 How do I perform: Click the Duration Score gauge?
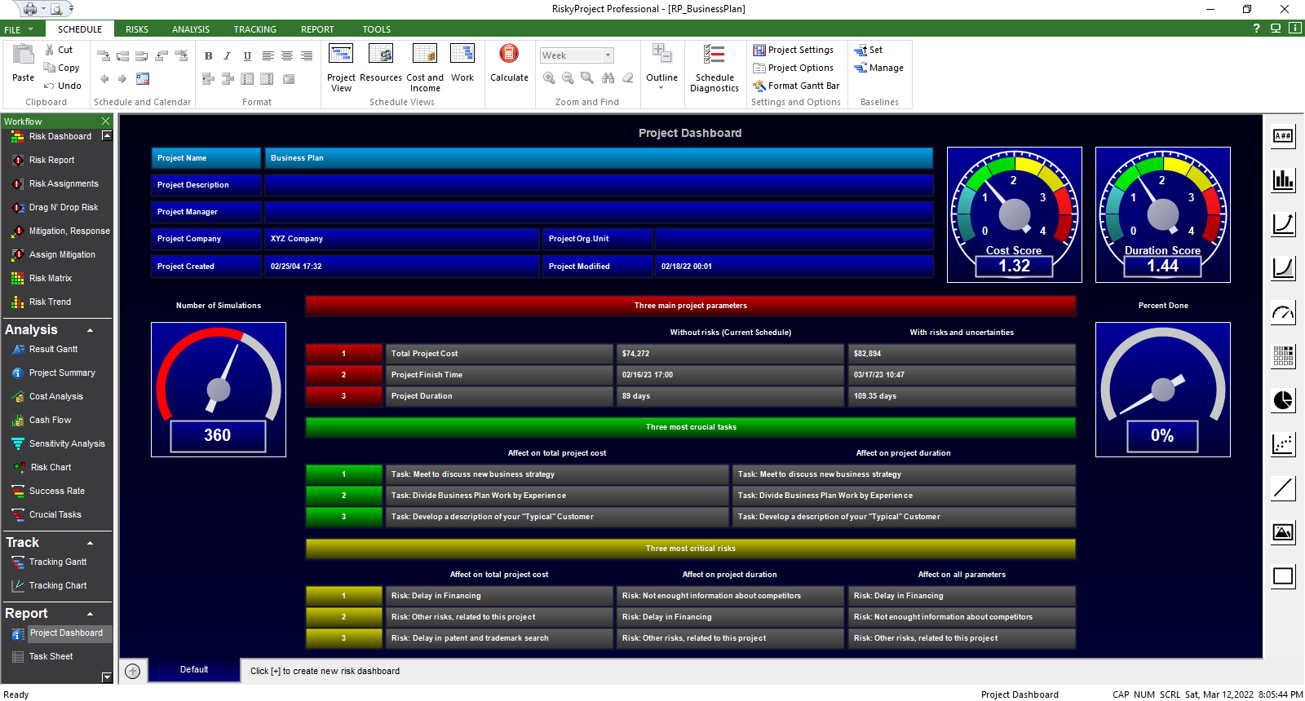(x=1163, y=214)
